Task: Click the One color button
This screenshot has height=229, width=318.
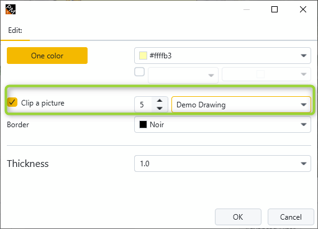Action: pos(47,56)
